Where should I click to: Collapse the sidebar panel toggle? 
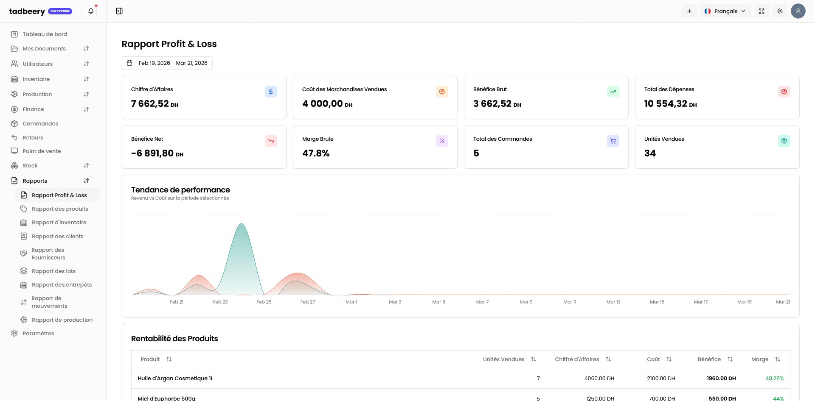[x=119, y=11]
